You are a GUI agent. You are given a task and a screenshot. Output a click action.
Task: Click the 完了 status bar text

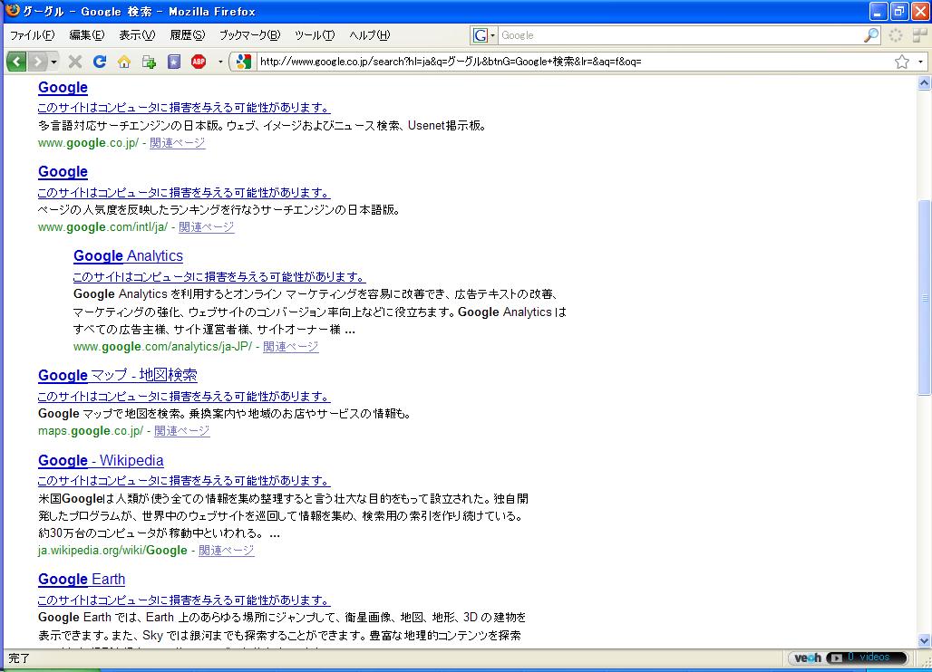tap(19, 658)
